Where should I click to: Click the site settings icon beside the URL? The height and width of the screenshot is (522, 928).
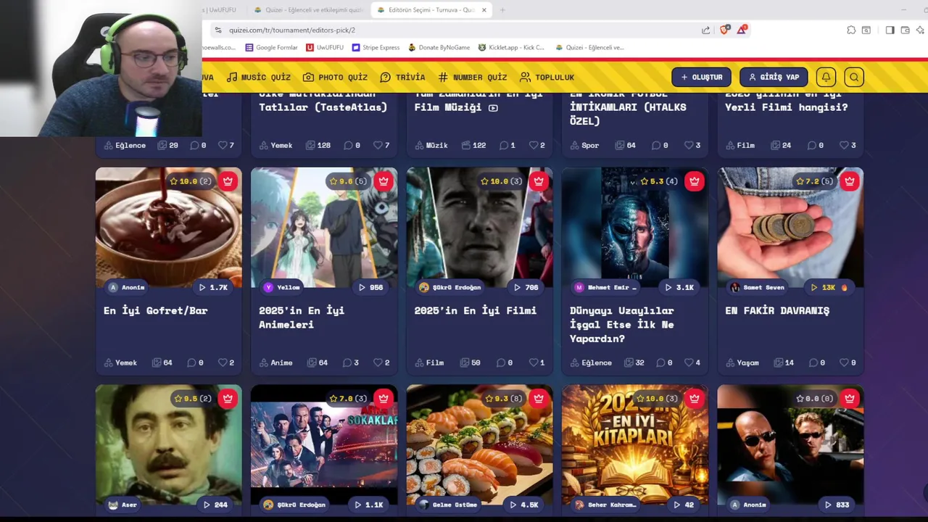point(217,30)
